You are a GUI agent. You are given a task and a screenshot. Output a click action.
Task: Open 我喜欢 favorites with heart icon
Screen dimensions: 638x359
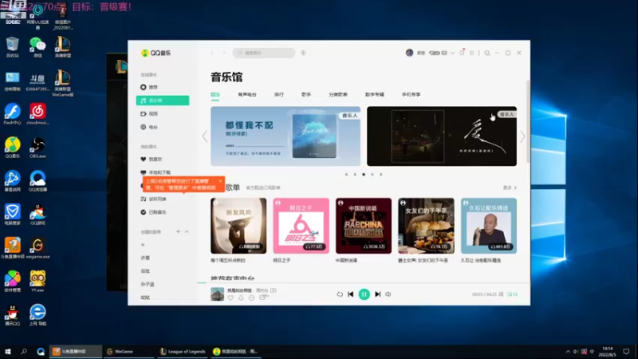[151, 159]
